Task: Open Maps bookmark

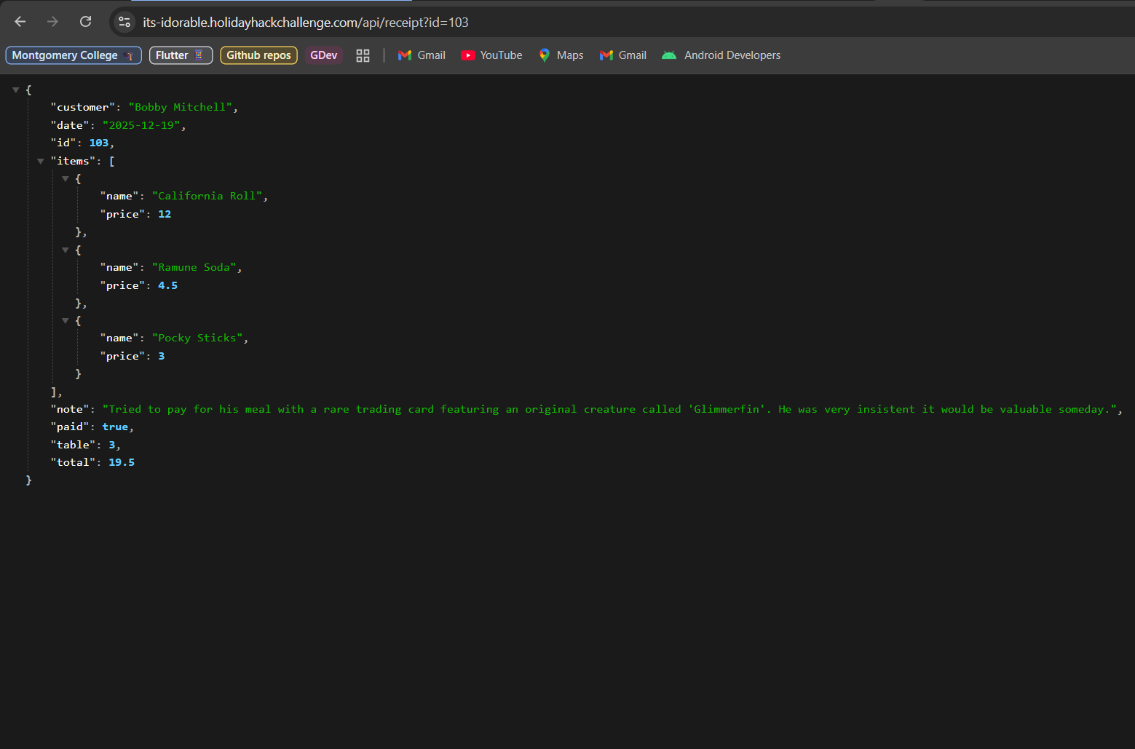Action: coord(561,55)
